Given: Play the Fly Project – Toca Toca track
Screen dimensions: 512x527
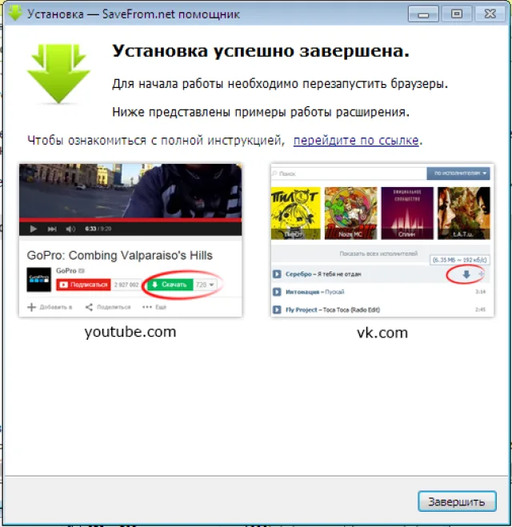Looking at the screenshot, I should pos(277,309).
